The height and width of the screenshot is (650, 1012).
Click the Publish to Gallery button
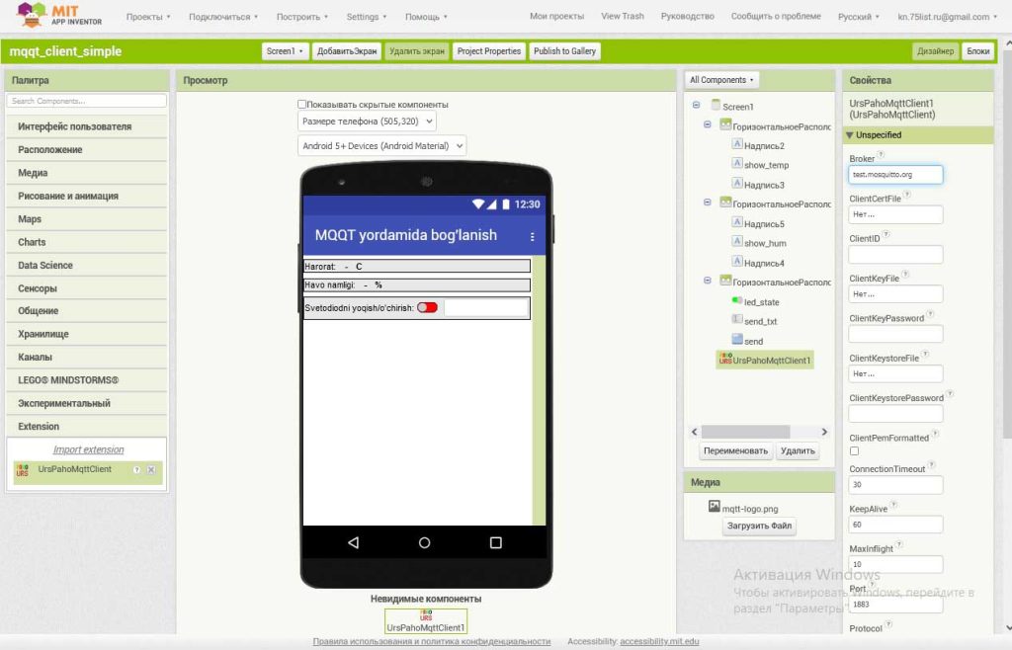[x=564, y=51]
